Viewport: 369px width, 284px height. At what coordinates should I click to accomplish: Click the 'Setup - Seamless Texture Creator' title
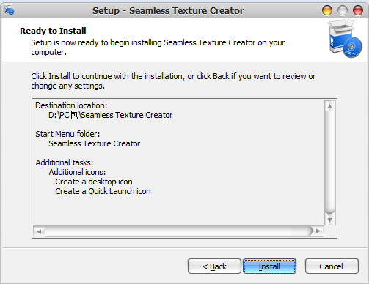pos(168,11)
